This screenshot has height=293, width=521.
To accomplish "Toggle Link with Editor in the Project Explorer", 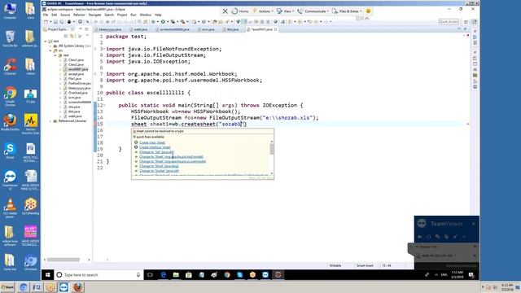I will click(x=72, y=36).
